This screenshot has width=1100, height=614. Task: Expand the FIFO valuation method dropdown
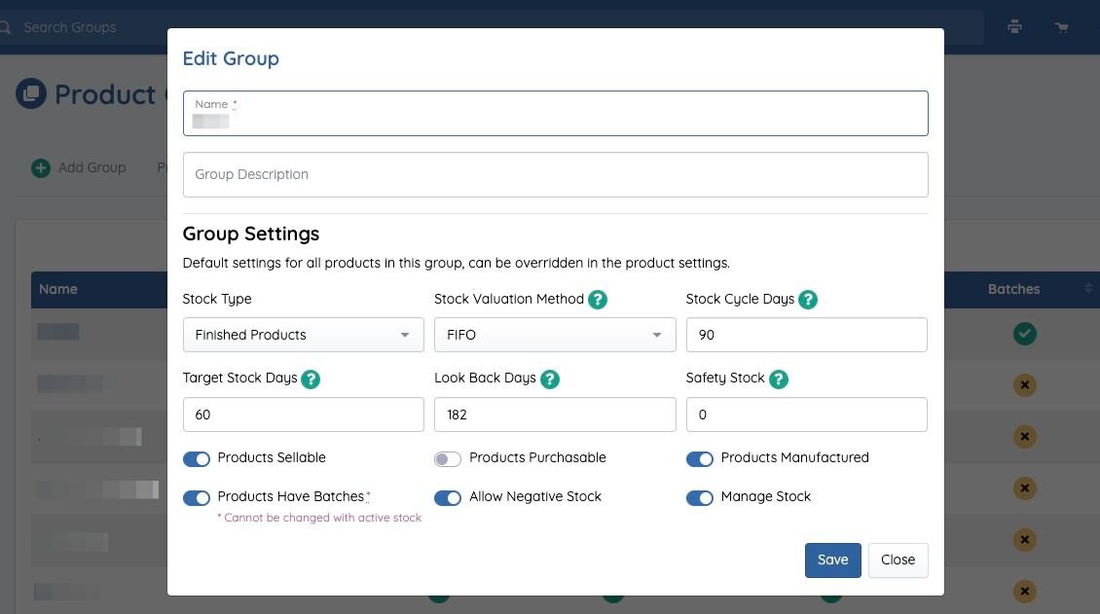[x=555, y=335]
